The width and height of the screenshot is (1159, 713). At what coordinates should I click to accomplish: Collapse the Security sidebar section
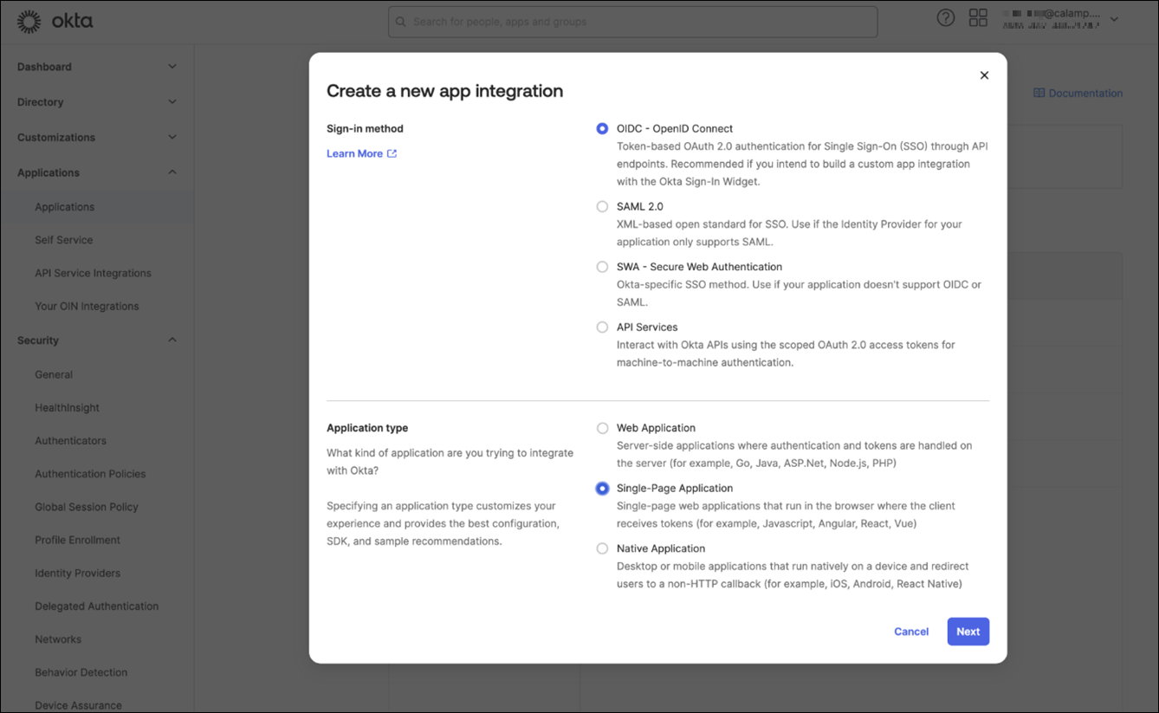coord(97,340)
